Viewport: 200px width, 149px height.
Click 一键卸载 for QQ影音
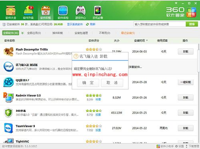(x=186, y=82)
